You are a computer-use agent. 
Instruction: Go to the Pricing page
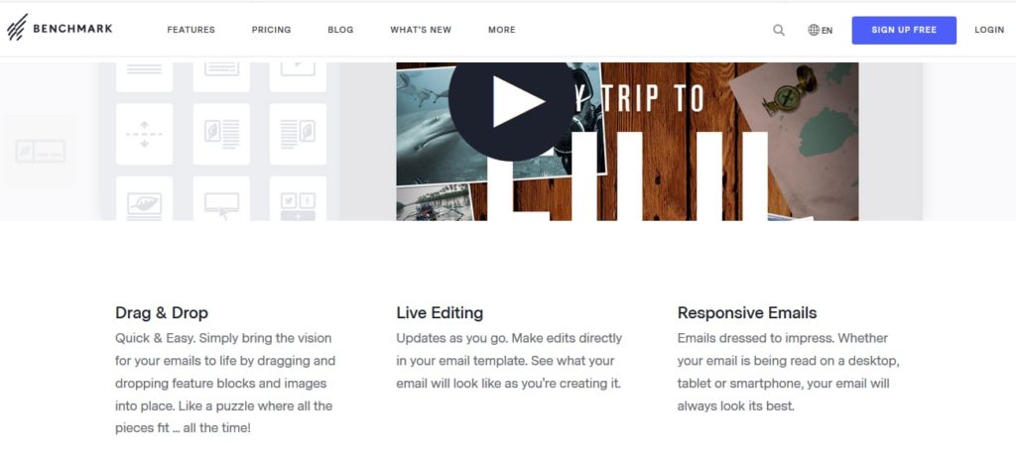click(x=272, y=30)
